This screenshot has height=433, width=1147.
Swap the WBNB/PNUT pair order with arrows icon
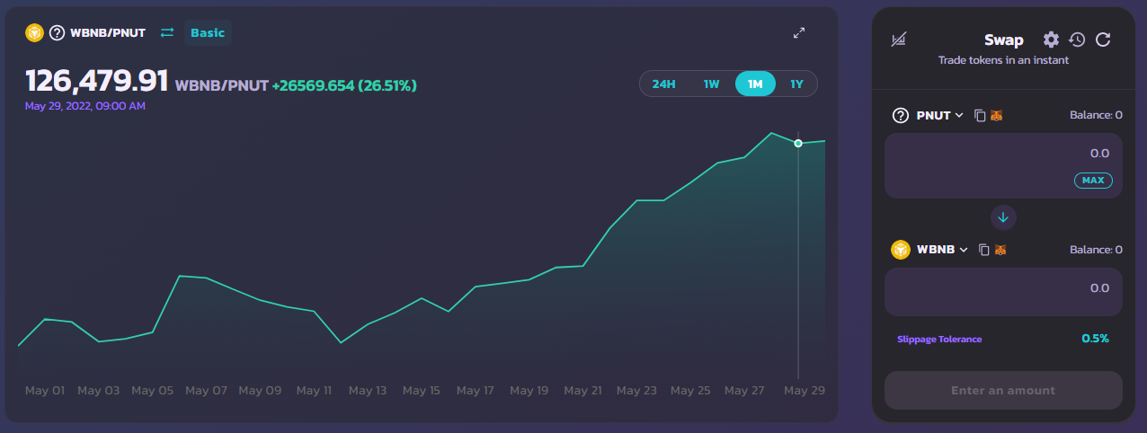(x=166, y=33)
